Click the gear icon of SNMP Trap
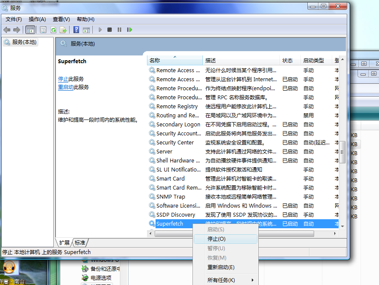This screenshot has height=285, width=379. [152, 196]
